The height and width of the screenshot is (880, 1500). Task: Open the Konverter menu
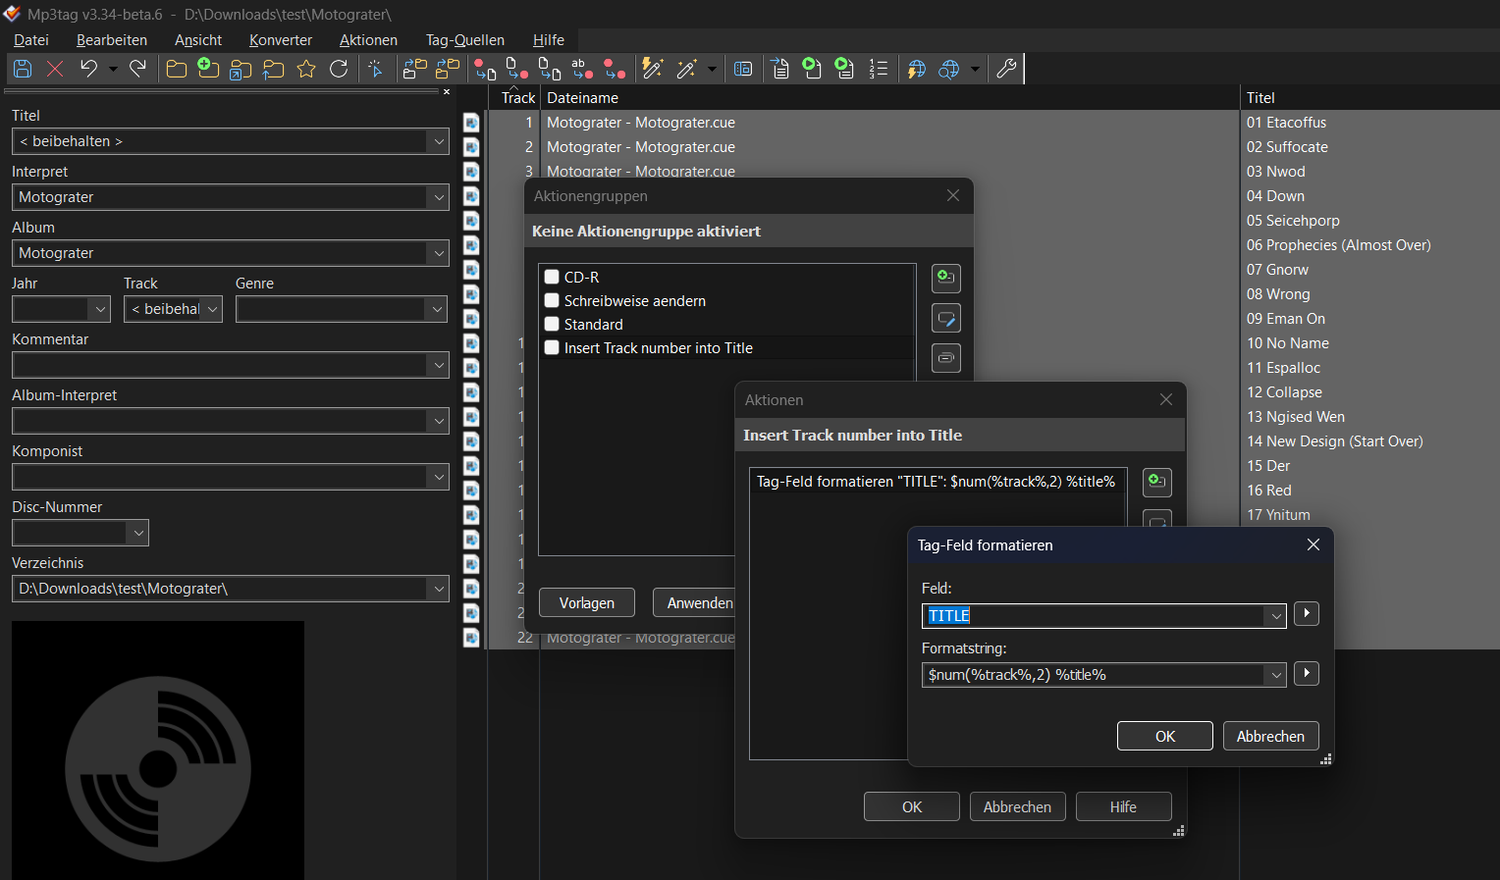coord(281,40)
